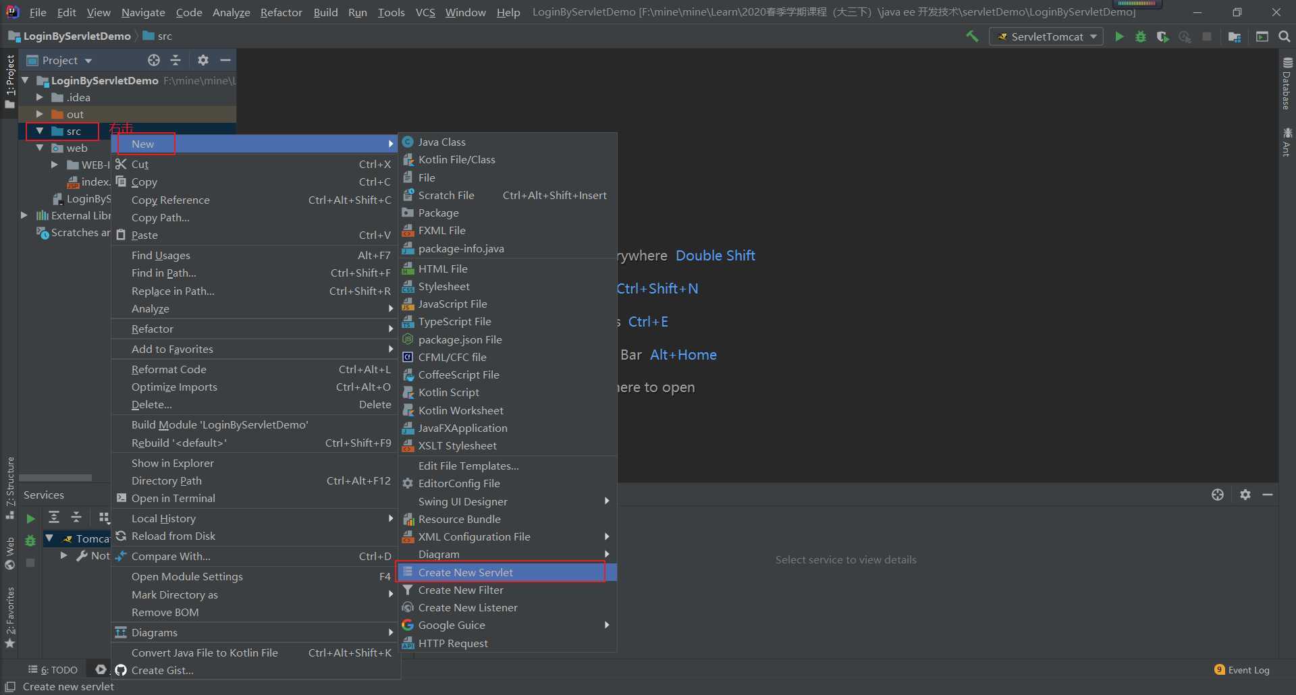Choose Find Usages in context menu
Viewport: 1296px width, 695px height.
pyautogui.click(x=255, y=255)
